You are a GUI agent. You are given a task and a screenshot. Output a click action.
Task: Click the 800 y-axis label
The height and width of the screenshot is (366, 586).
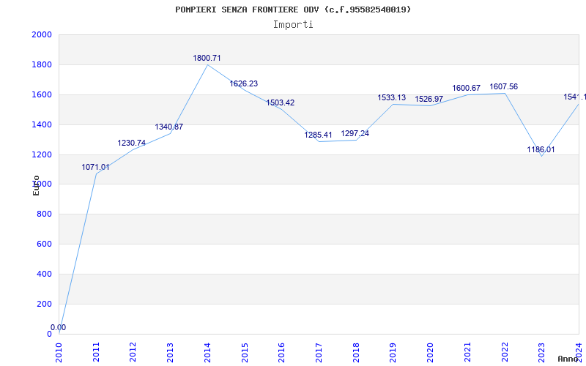click(x=45, y=214)
